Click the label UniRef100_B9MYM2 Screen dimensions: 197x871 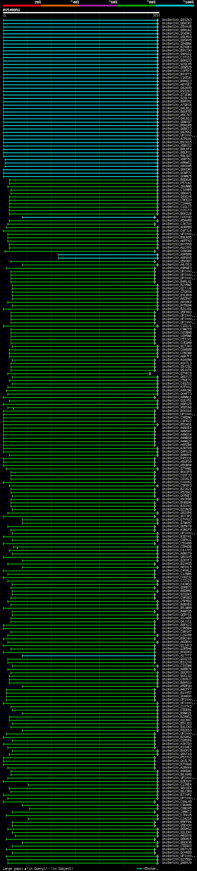pos(177,101)
